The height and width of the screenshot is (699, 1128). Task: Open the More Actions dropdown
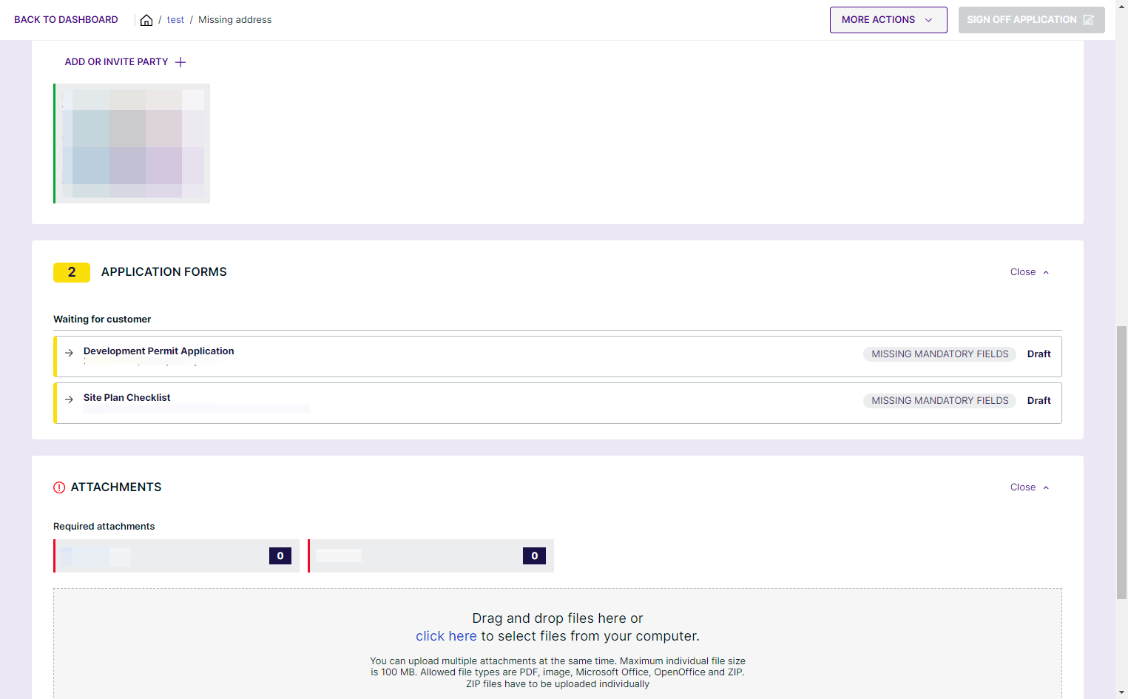[x=888, y=20]
